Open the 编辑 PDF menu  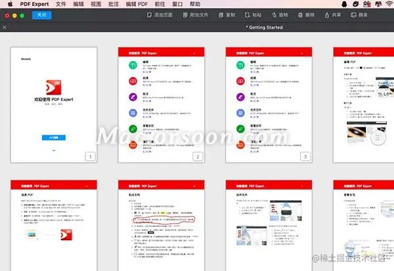click(137, 4)
